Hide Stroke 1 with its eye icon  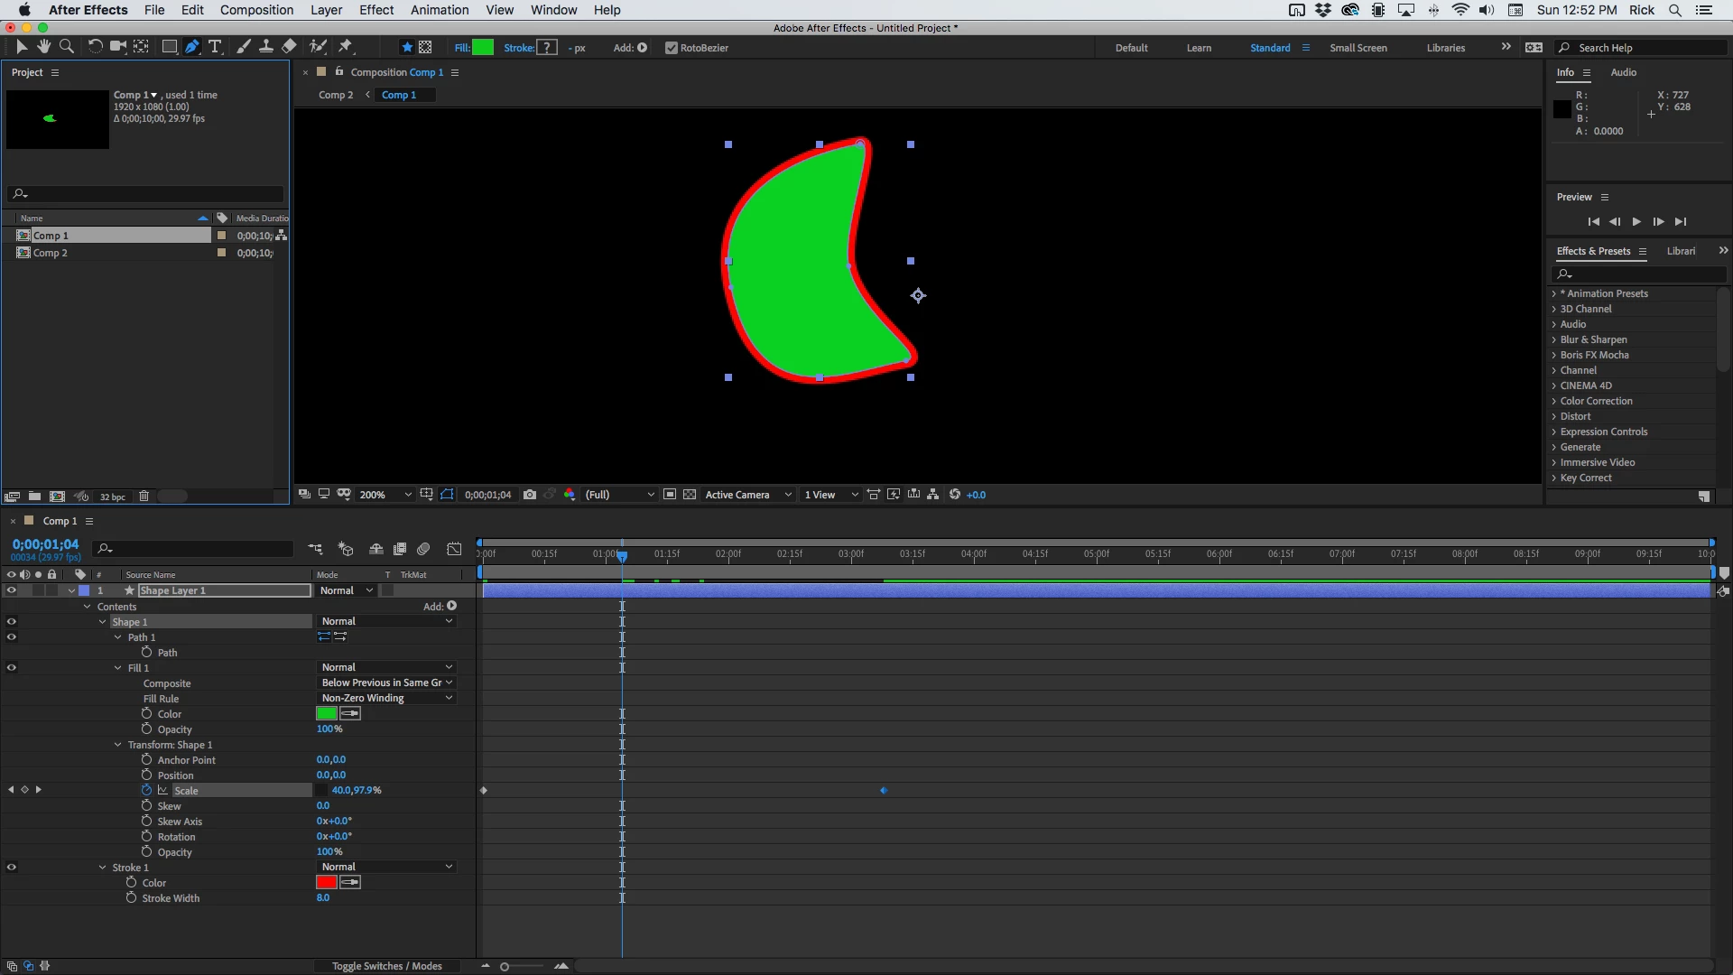pos(12,868)
